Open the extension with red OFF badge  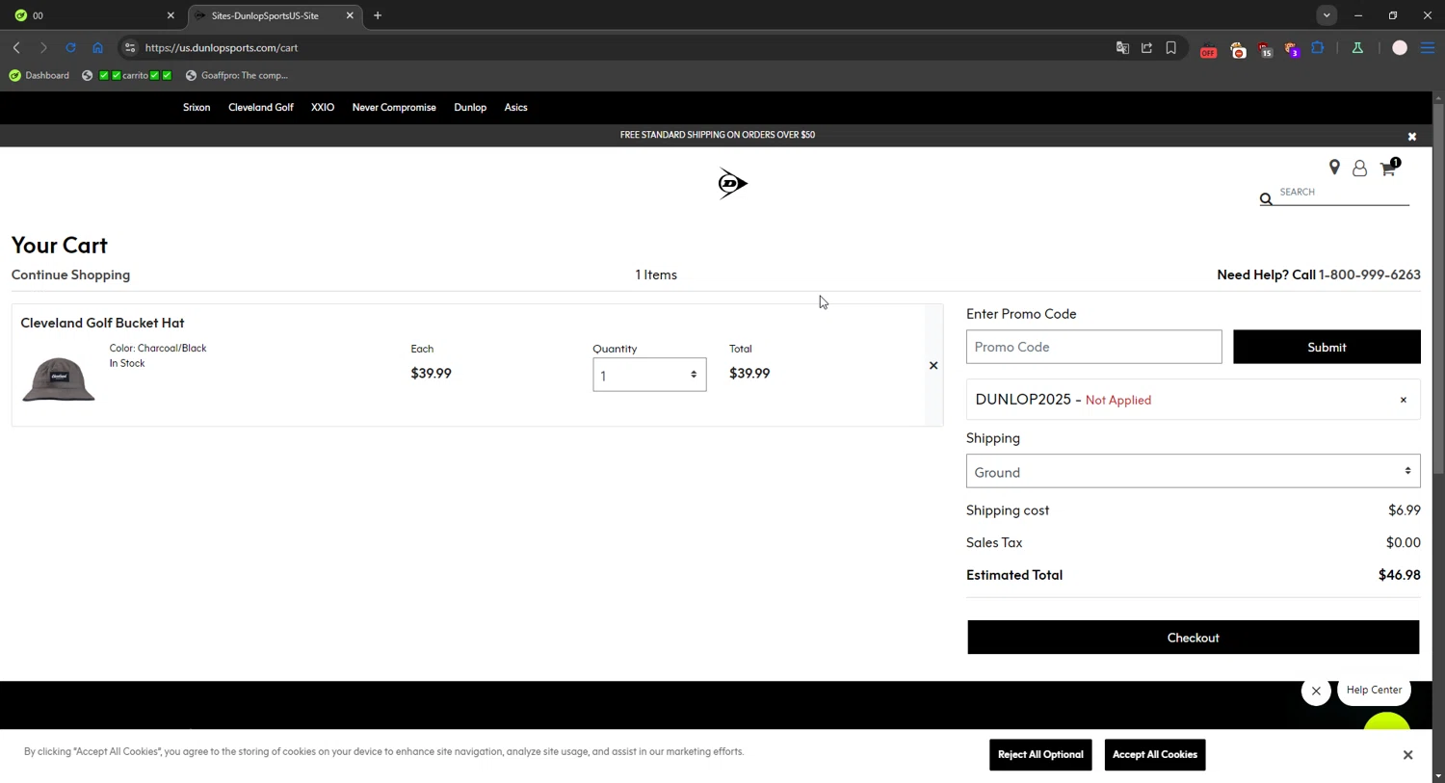(x=1208, y=49)
